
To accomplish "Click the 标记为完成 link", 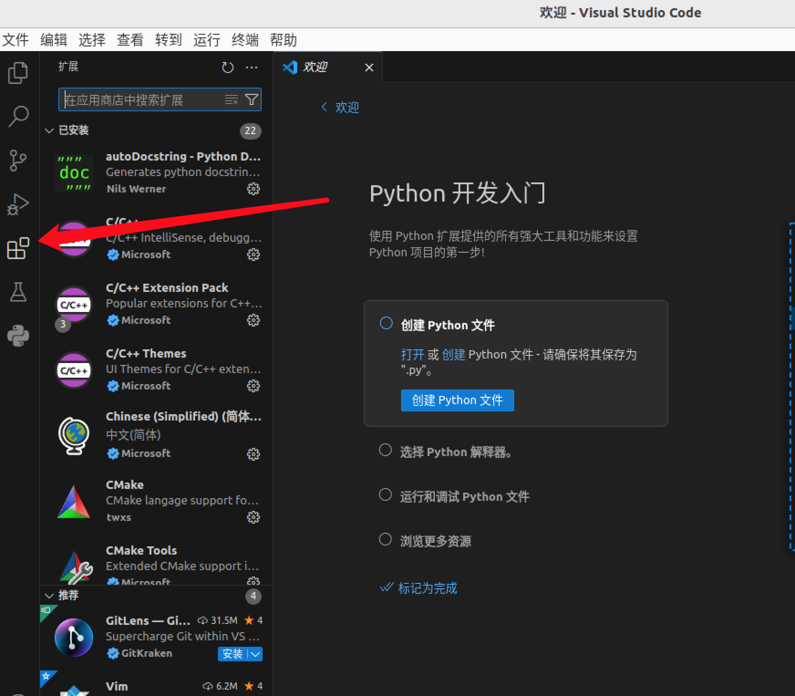I will 428,588.
